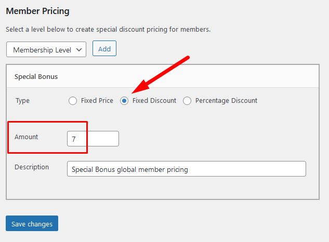
Task: Choose the Fixed Discount radio option
Action: (x=124, y=101)
